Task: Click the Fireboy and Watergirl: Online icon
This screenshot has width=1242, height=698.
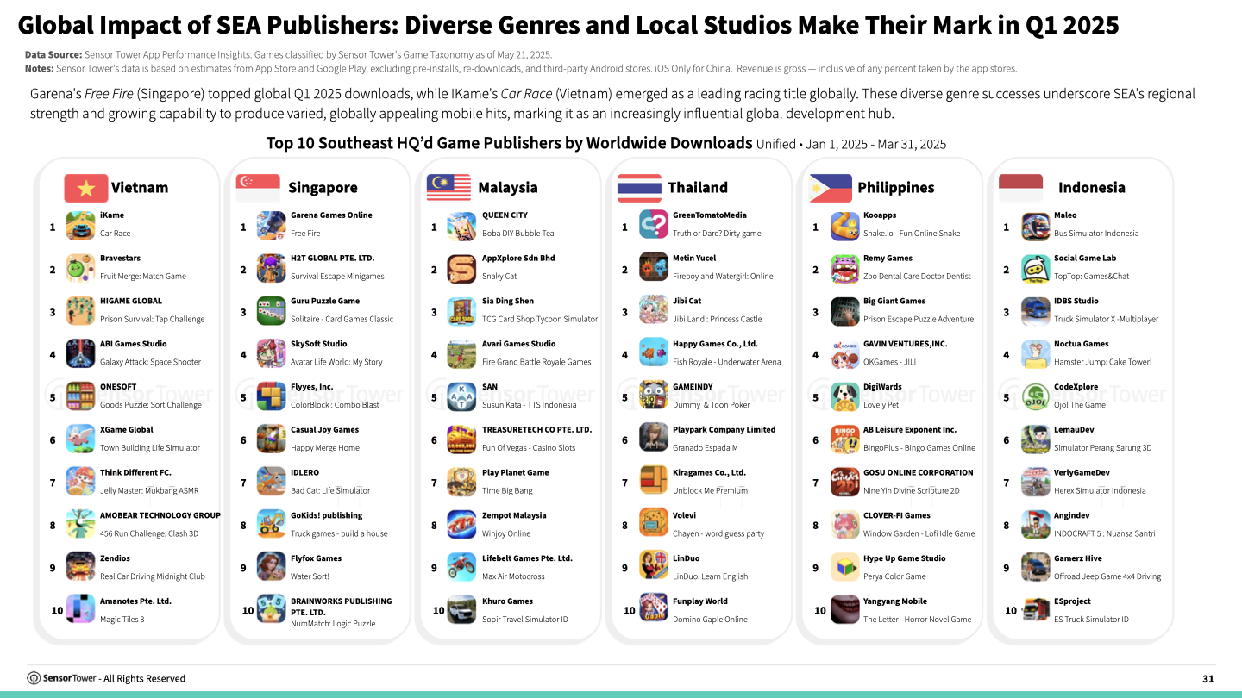Action: click(x=654, y=268)
